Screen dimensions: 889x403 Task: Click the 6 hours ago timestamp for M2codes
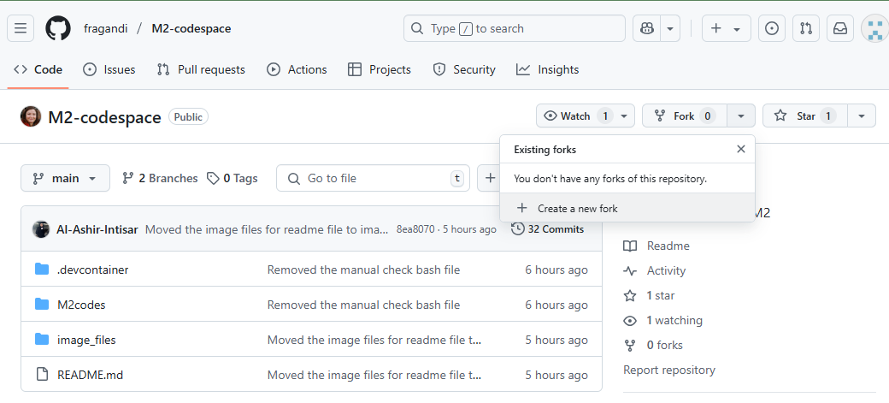556,305
